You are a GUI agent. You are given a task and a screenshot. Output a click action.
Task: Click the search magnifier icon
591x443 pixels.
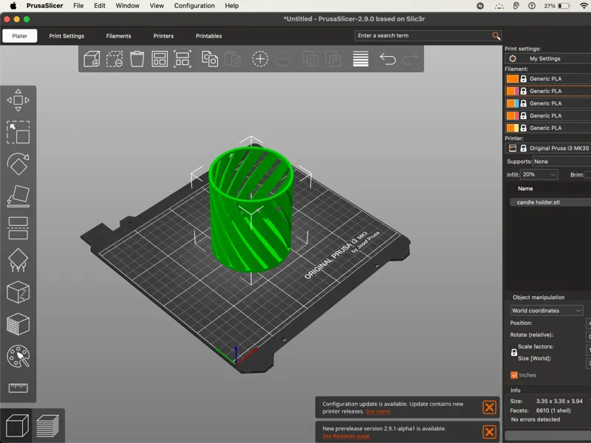[496, 35]
